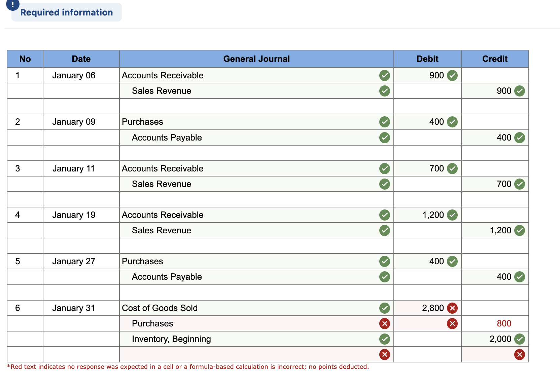This screenshot has height=392, width=560.
Task: Click red X in last empty journal row
Action: pyautogui.click(x=385, y=354)
